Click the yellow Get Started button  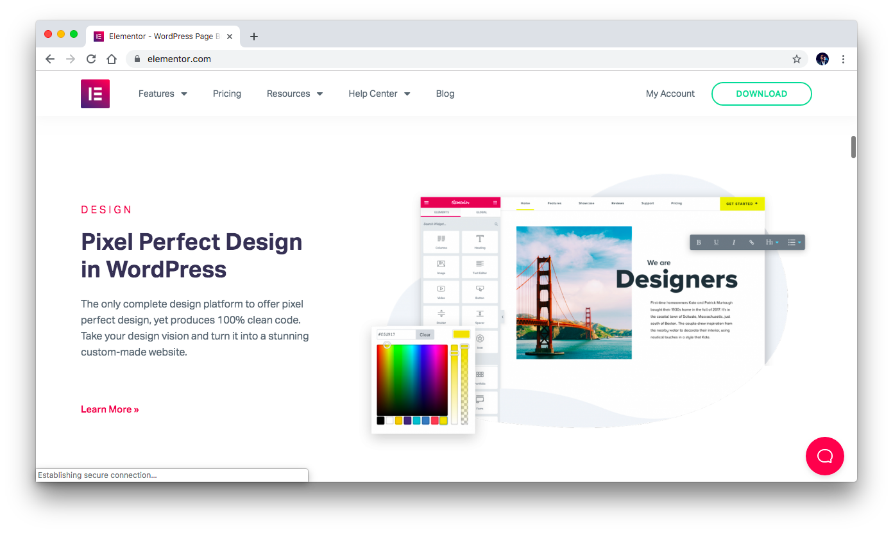pos(742,204)
